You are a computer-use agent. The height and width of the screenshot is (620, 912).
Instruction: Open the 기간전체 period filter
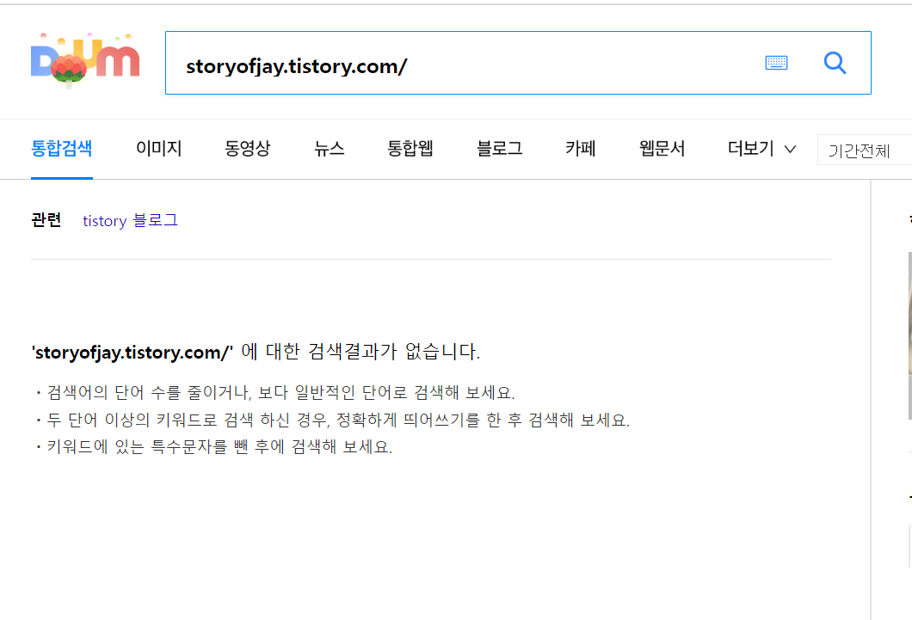pos(864,150)
